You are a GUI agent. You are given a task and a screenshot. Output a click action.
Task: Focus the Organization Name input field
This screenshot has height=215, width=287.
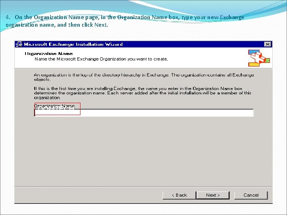[144, 113]
